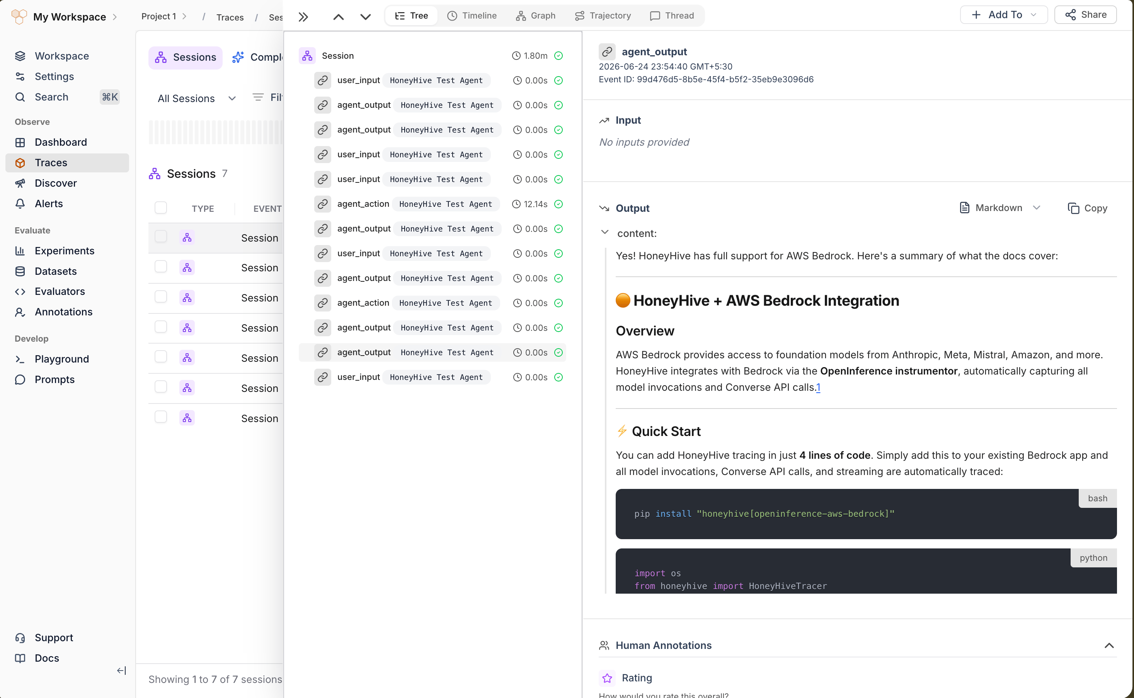The image size is (1134, 698).
Task: Select the highlighted agent_output tree row
Action: point(432,352)
